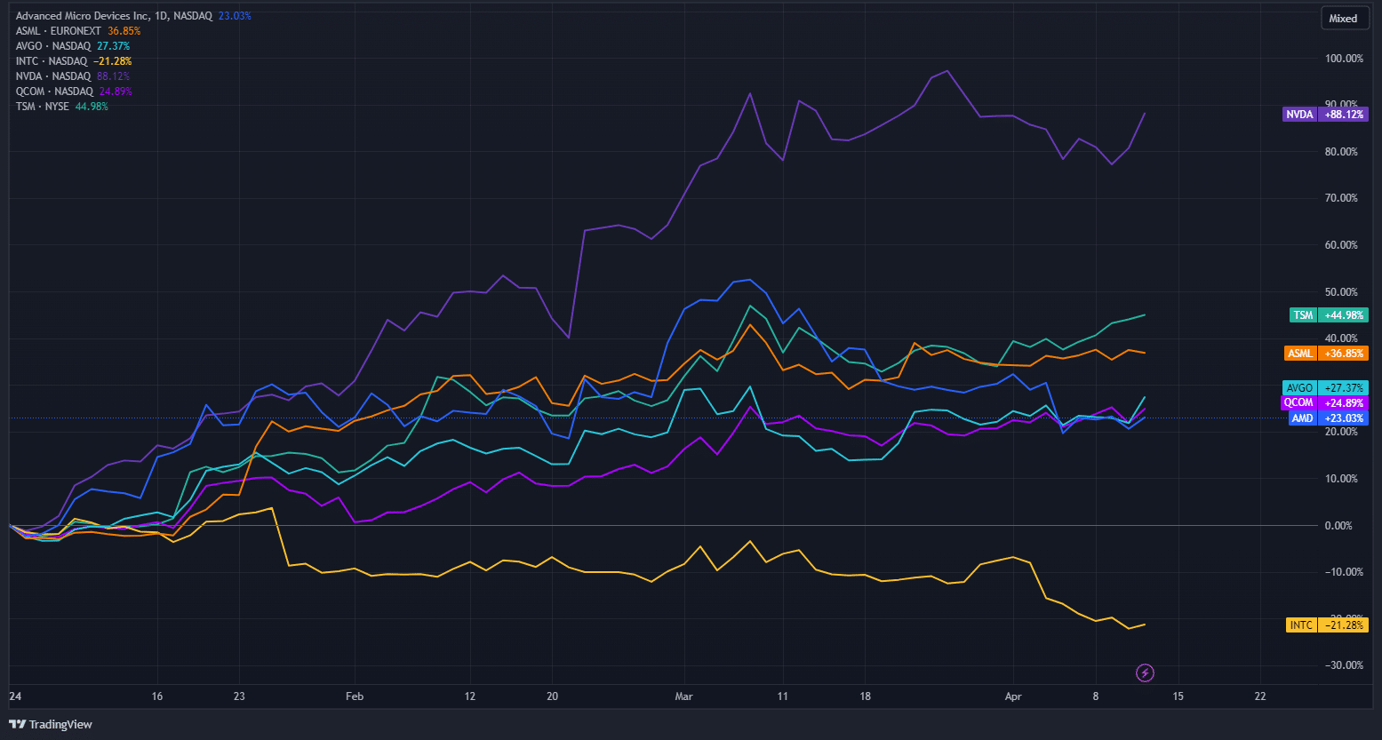Select the TSM NYSE legend row

62,107
